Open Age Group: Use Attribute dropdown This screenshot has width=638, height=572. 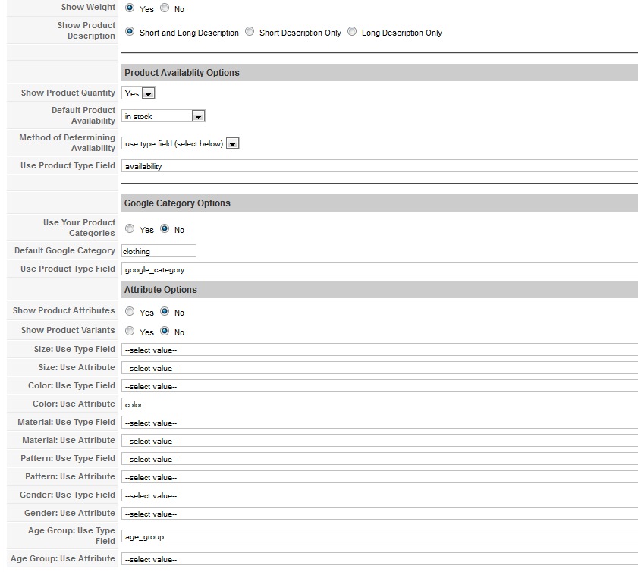click(379, 559)
